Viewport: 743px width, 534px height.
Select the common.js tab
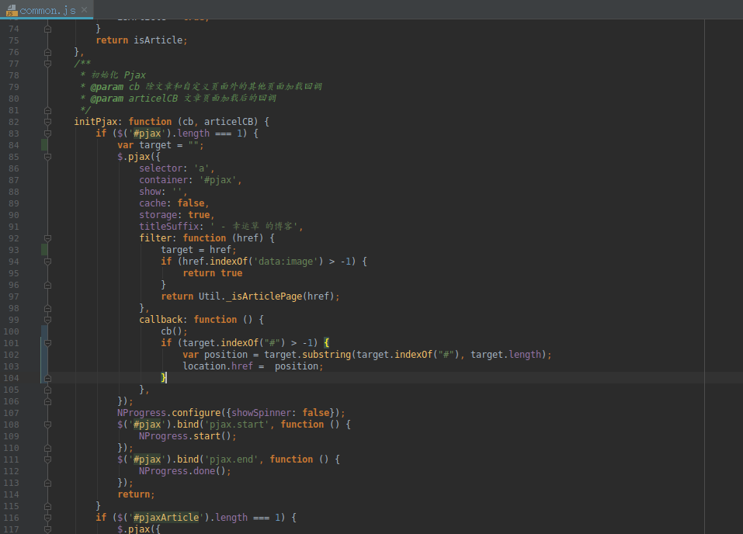(x=48, y=9)
